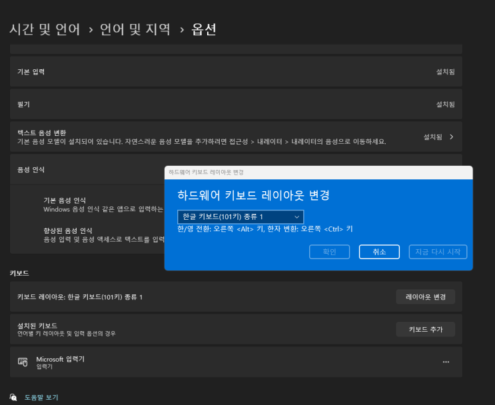This screenshot has height=405, width=495.
Task: Click the dialog title bar 하드웨어 키보드 레이아웃 변경
Action: (x=318, y=173)
